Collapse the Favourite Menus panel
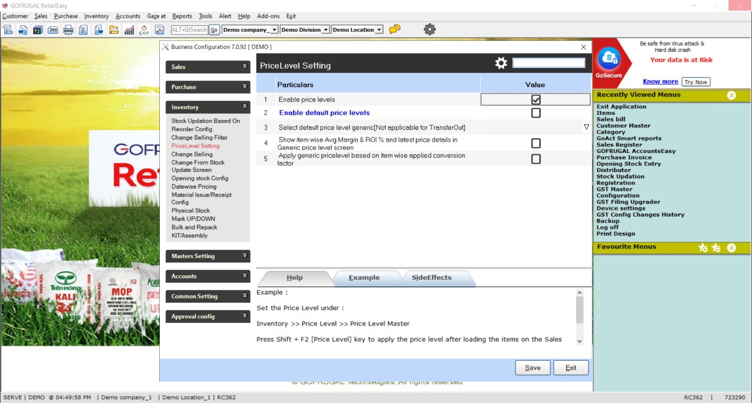 (731, 247)
